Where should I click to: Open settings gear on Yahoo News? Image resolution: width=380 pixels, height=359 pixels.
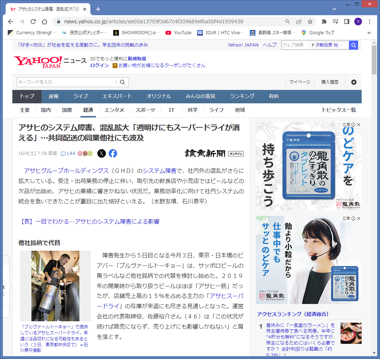(x=354, y=82)
